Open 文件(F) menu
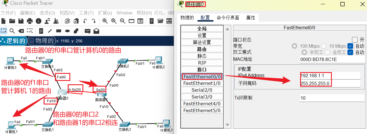The height and width of the screenshot is (134, 367). (8, 13)
